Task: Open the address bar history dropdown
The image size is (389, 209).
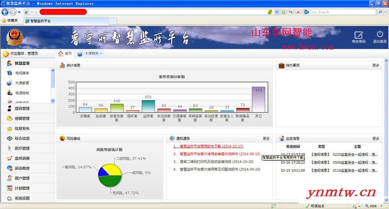Action: click(277, 12)
